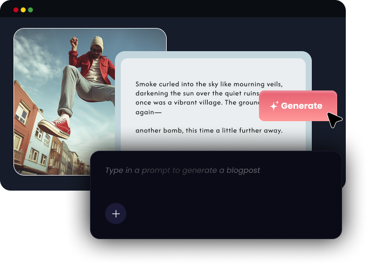Click the word "again—" in the text
Viewport: 369px width, 266px height.
[148, 113]
